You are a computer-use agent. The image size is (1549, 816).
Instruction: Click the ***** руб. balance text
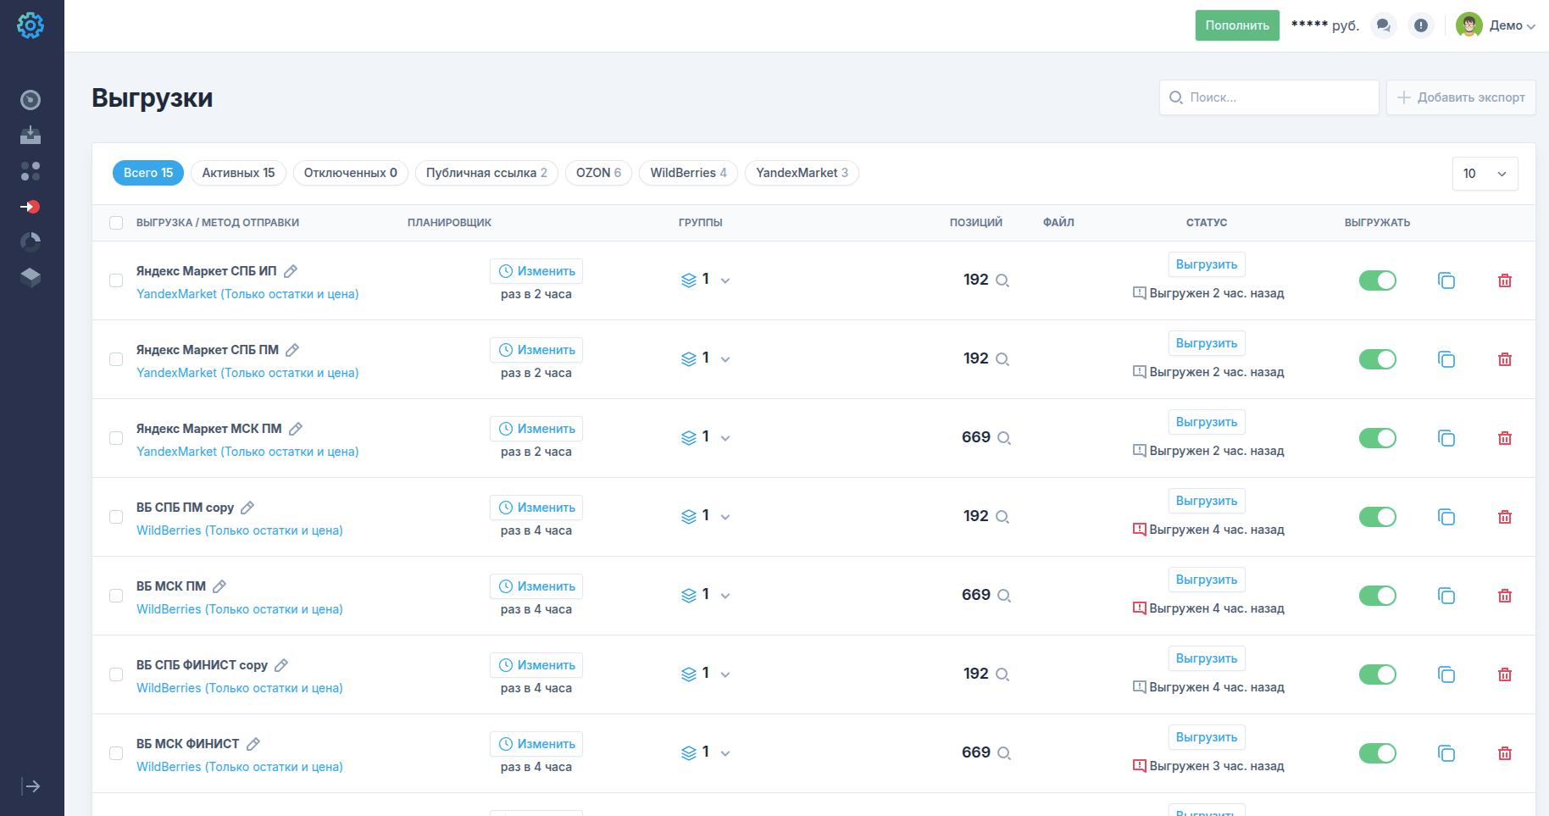click(1325, 25)
